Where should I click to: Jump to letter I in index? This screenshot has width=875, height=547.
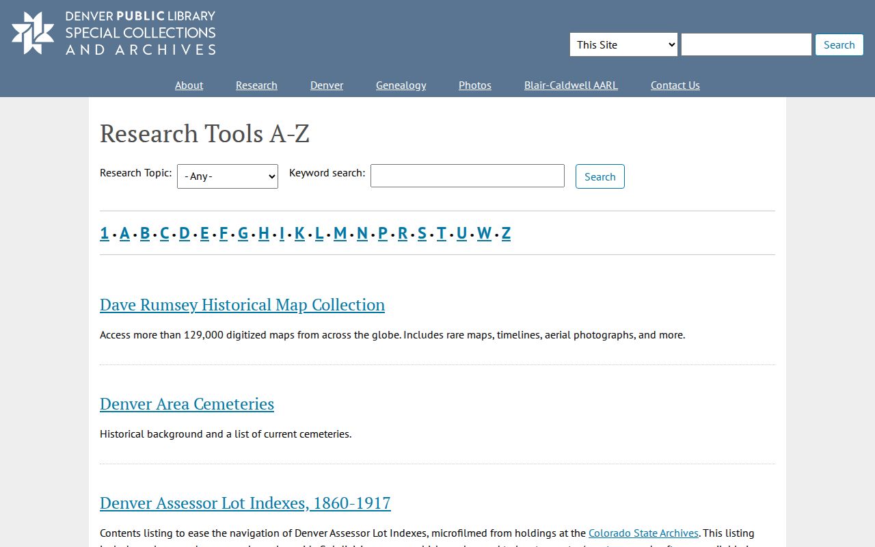(x=282, y=233)
